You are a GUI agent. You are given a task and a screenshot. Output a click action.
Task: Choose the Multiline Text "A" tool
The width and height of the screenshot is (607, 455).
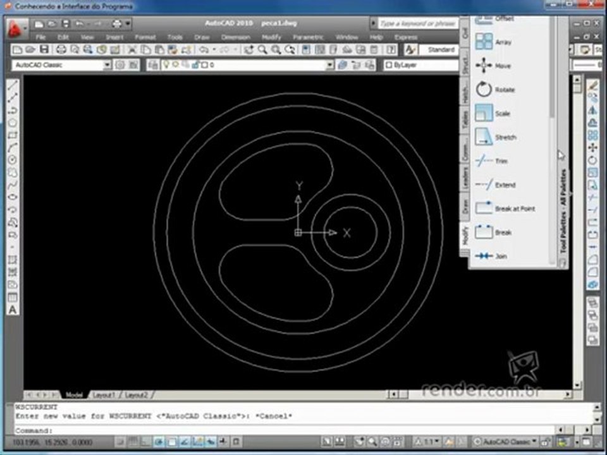point(13,310)
